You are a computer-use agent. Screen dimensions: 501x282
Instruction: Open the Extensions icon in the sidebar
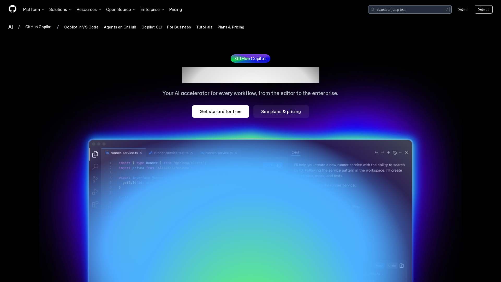tap(95, 204)
